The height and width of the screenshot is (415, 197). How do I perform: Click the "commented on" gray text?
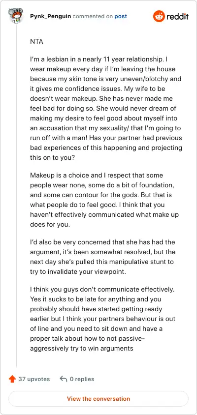click(x=93, y=16)
